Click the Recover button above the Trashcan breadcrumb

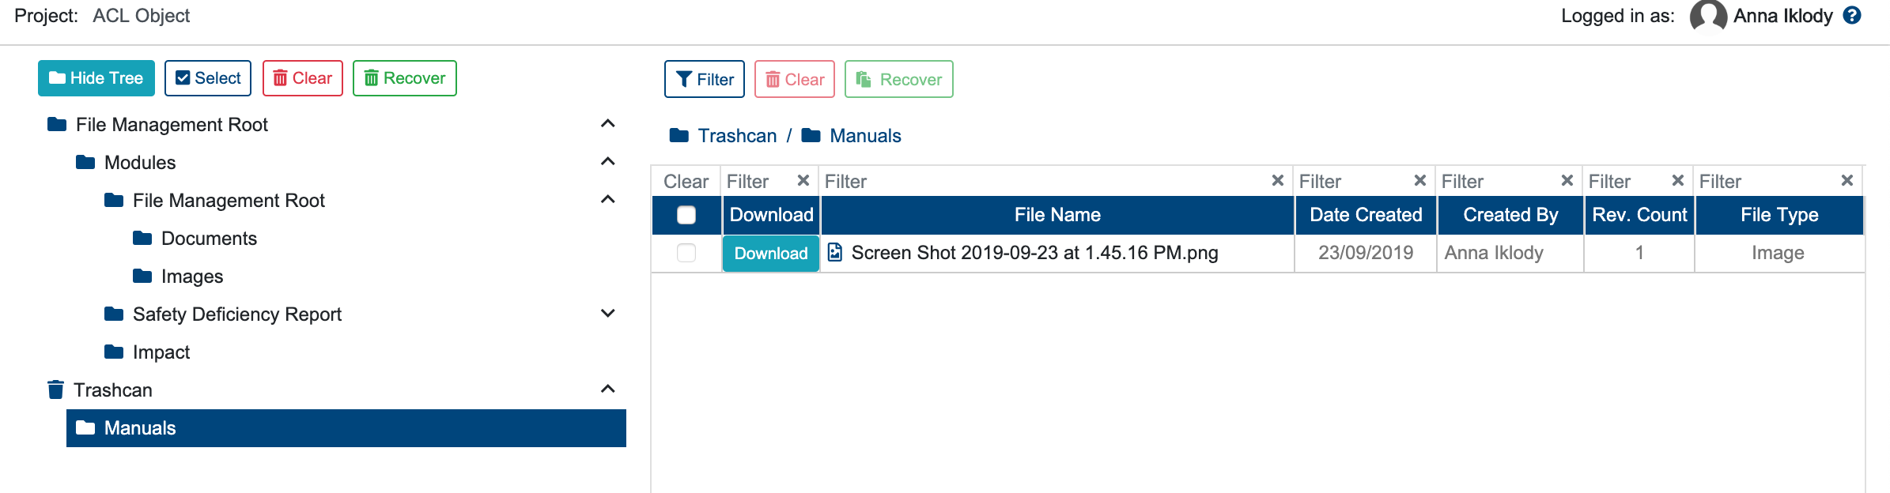pyautogui.click(x=899, y=79)
